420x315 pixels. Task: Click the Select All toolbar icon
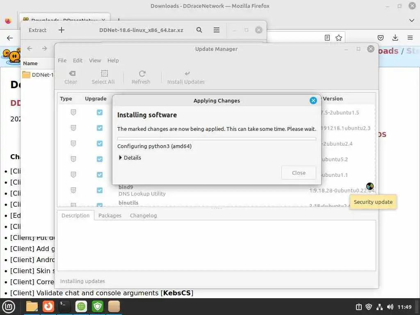(x=103, y=77)
